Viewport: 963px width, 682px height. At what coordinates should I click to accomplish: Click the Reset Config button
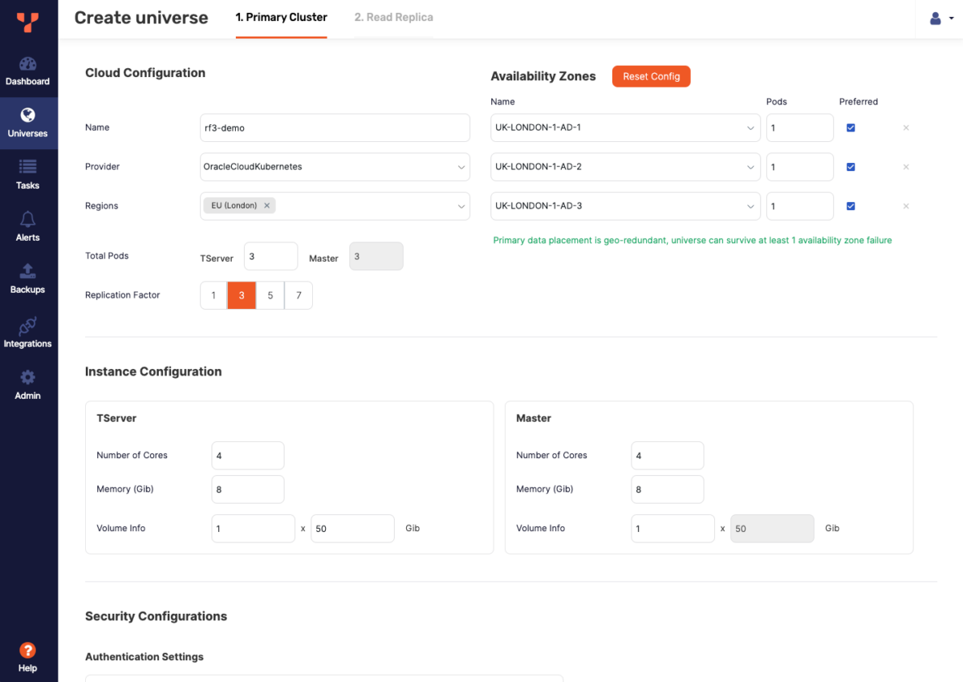coord(651,76)
